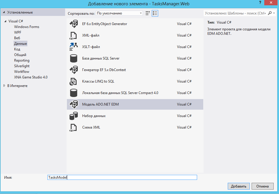Select 'Набор данных' template name
The height and width of the screenshot is (194, 279).
pyautogui.click(x=94, y=116)
